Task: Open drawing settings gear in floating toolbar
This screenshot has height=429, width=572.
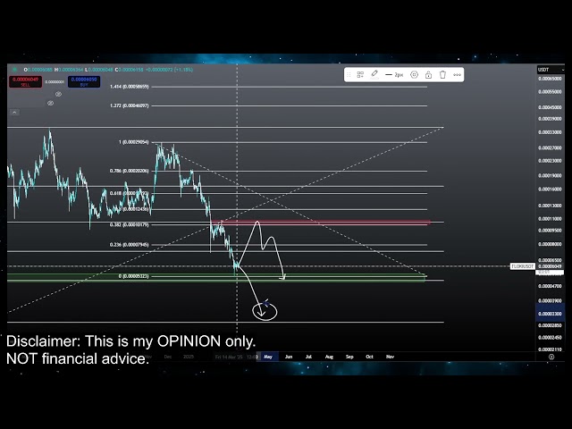Action: (x=414, y=75)
